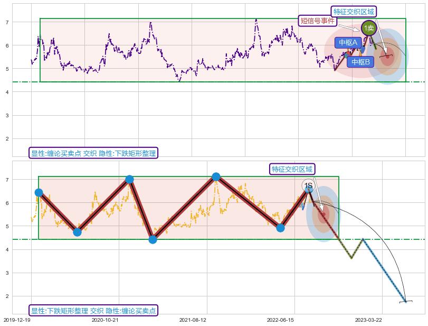
Task: Click '特征交织区域' annotation in the upper chart
Action: point(354,12)
